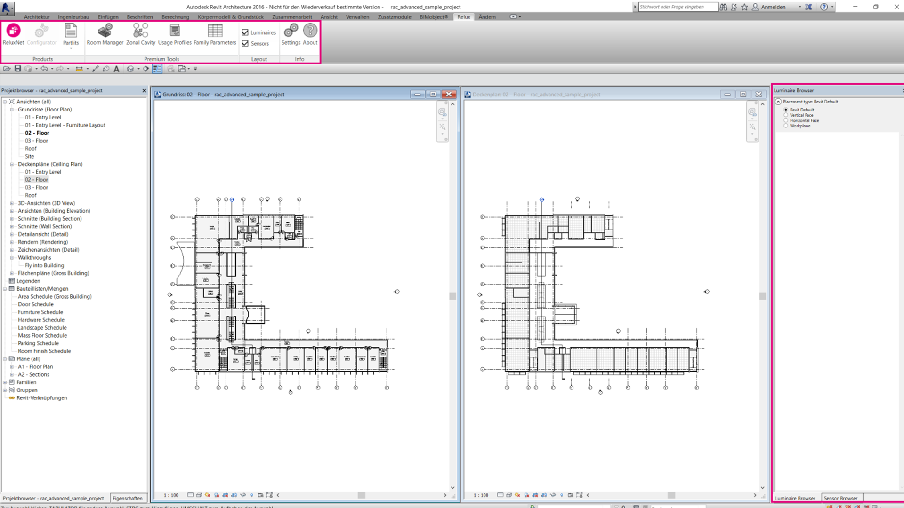Select Horizontal Face placement type
The image size is (904, 508).
coord(786,120)
